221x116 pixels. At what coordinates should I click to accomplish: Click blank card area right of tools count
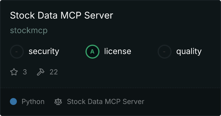[131, 72]
